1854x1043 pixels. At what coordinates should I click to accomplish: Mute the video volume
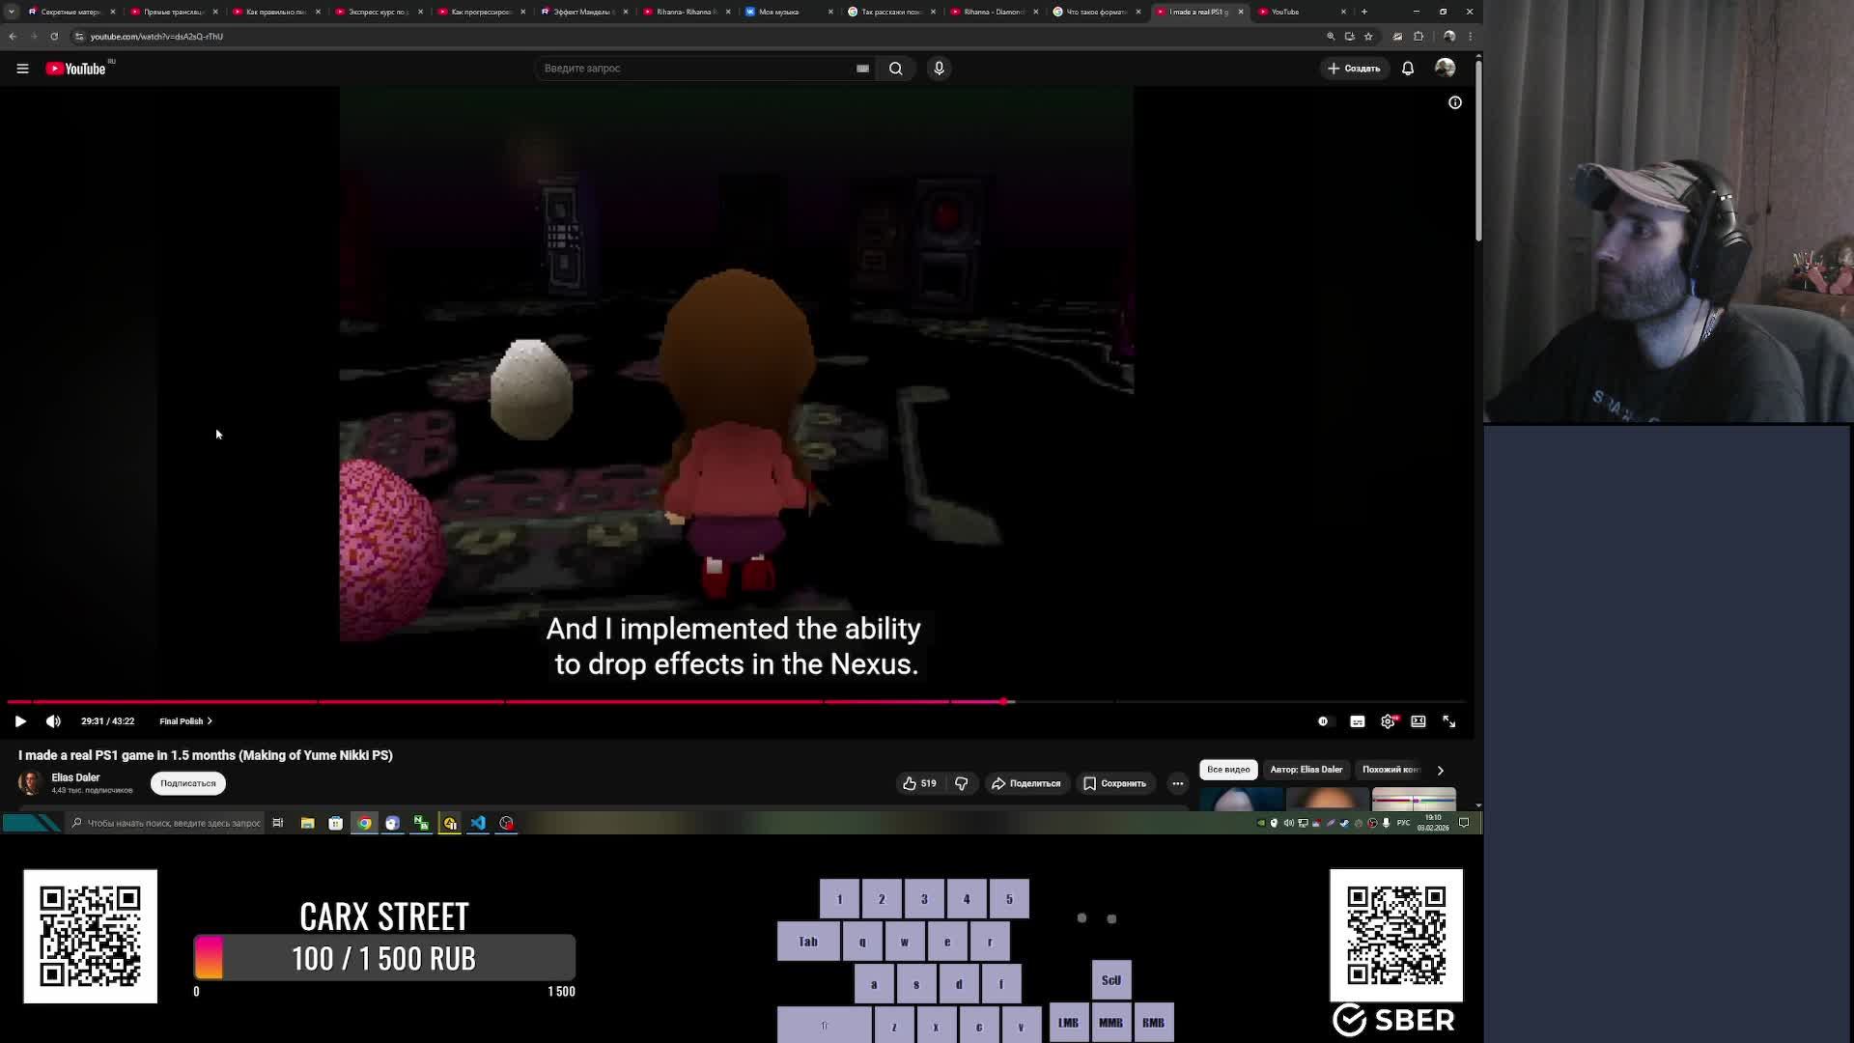pos(53,721)
